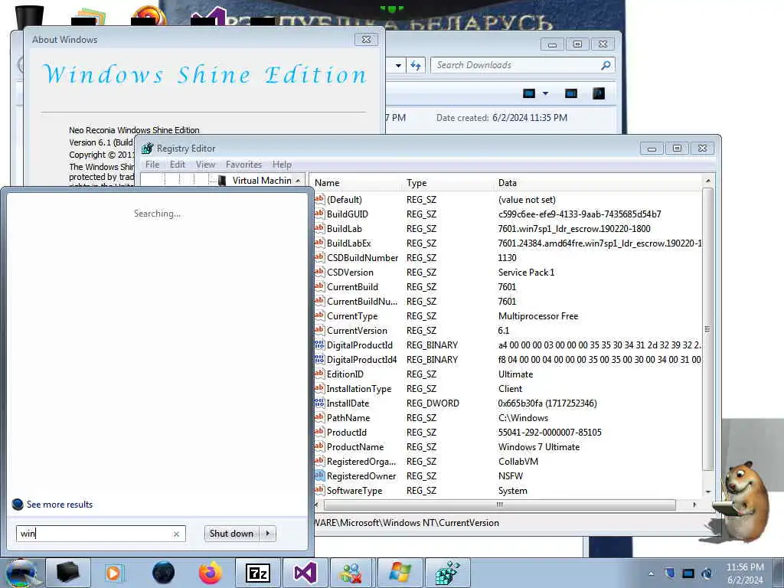The width and height of the screenshot is (784, 588).
Task: Click the 'Multiprocessor Free' data cell
Action: [x=538, y=316]
